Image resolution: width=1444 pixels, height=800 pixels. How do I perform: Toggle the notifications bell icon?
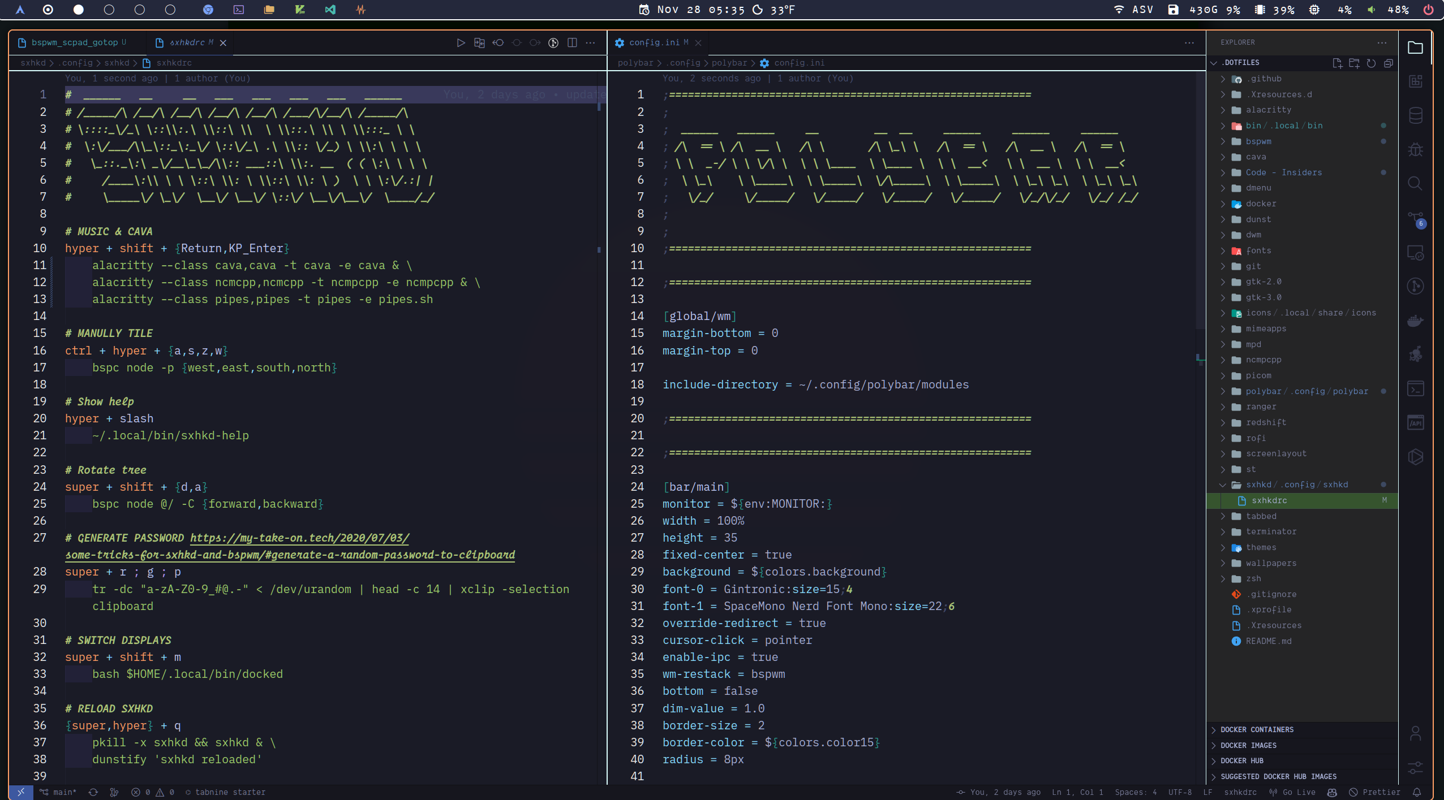point(1417,792)
